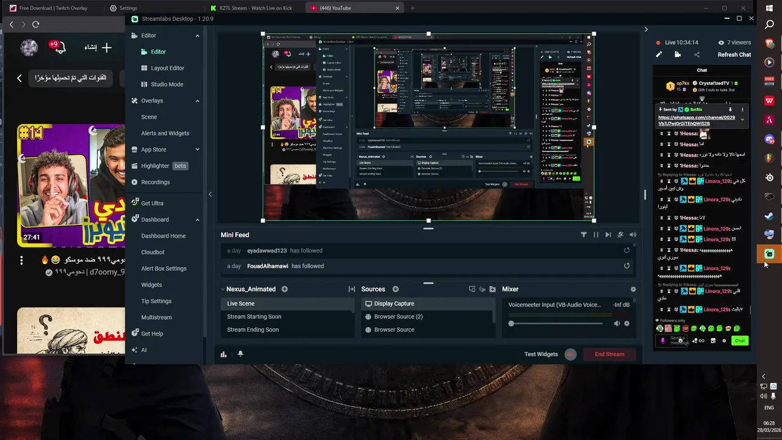This screenshot has height=440, width=782.
Task: Edit stream info with pencil icon
Action: coord(659,54)
